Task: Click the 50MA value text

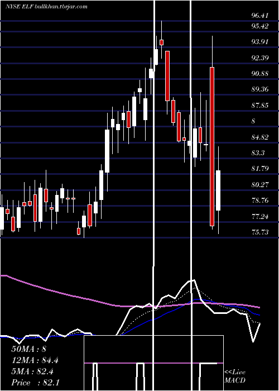Action: point(28,349)
